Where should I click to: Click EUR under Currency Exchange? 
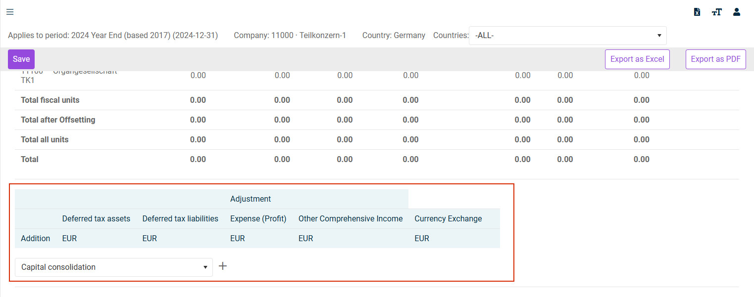point(422,238)
